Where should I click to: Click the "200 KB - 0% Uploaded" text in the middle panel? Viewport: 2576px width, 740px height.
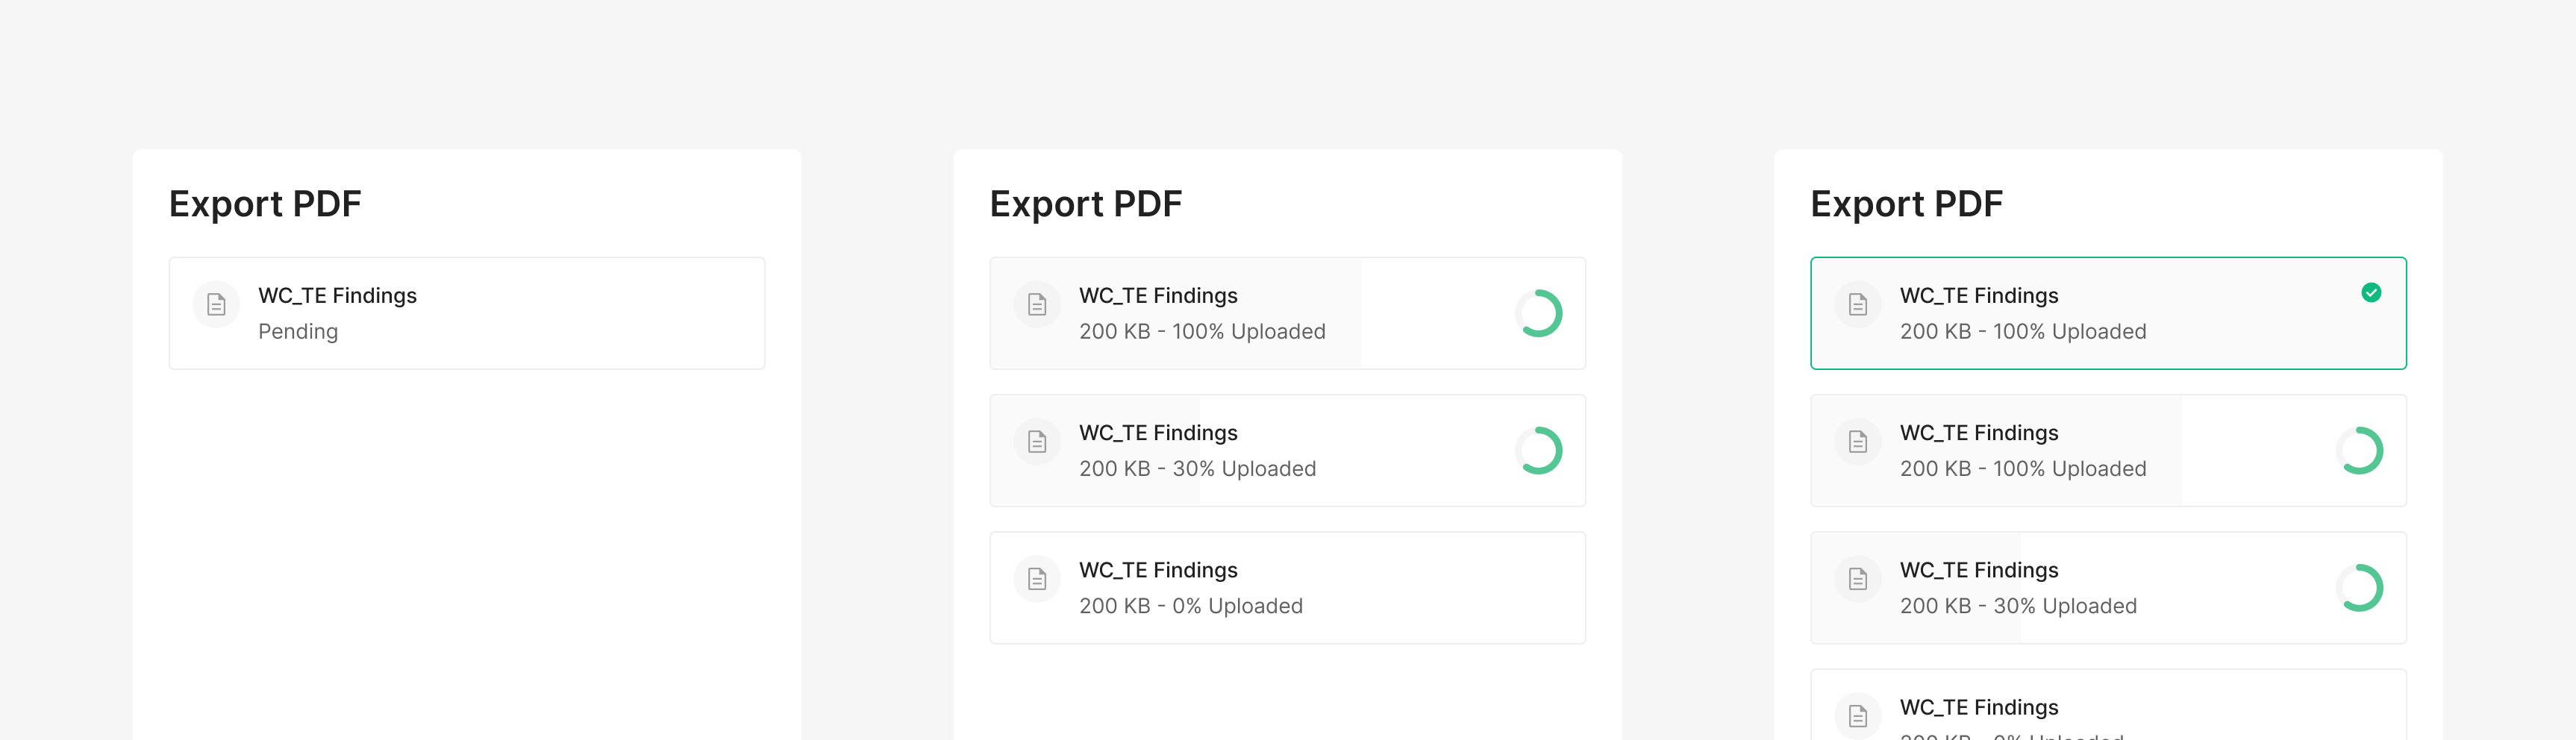1190,606
